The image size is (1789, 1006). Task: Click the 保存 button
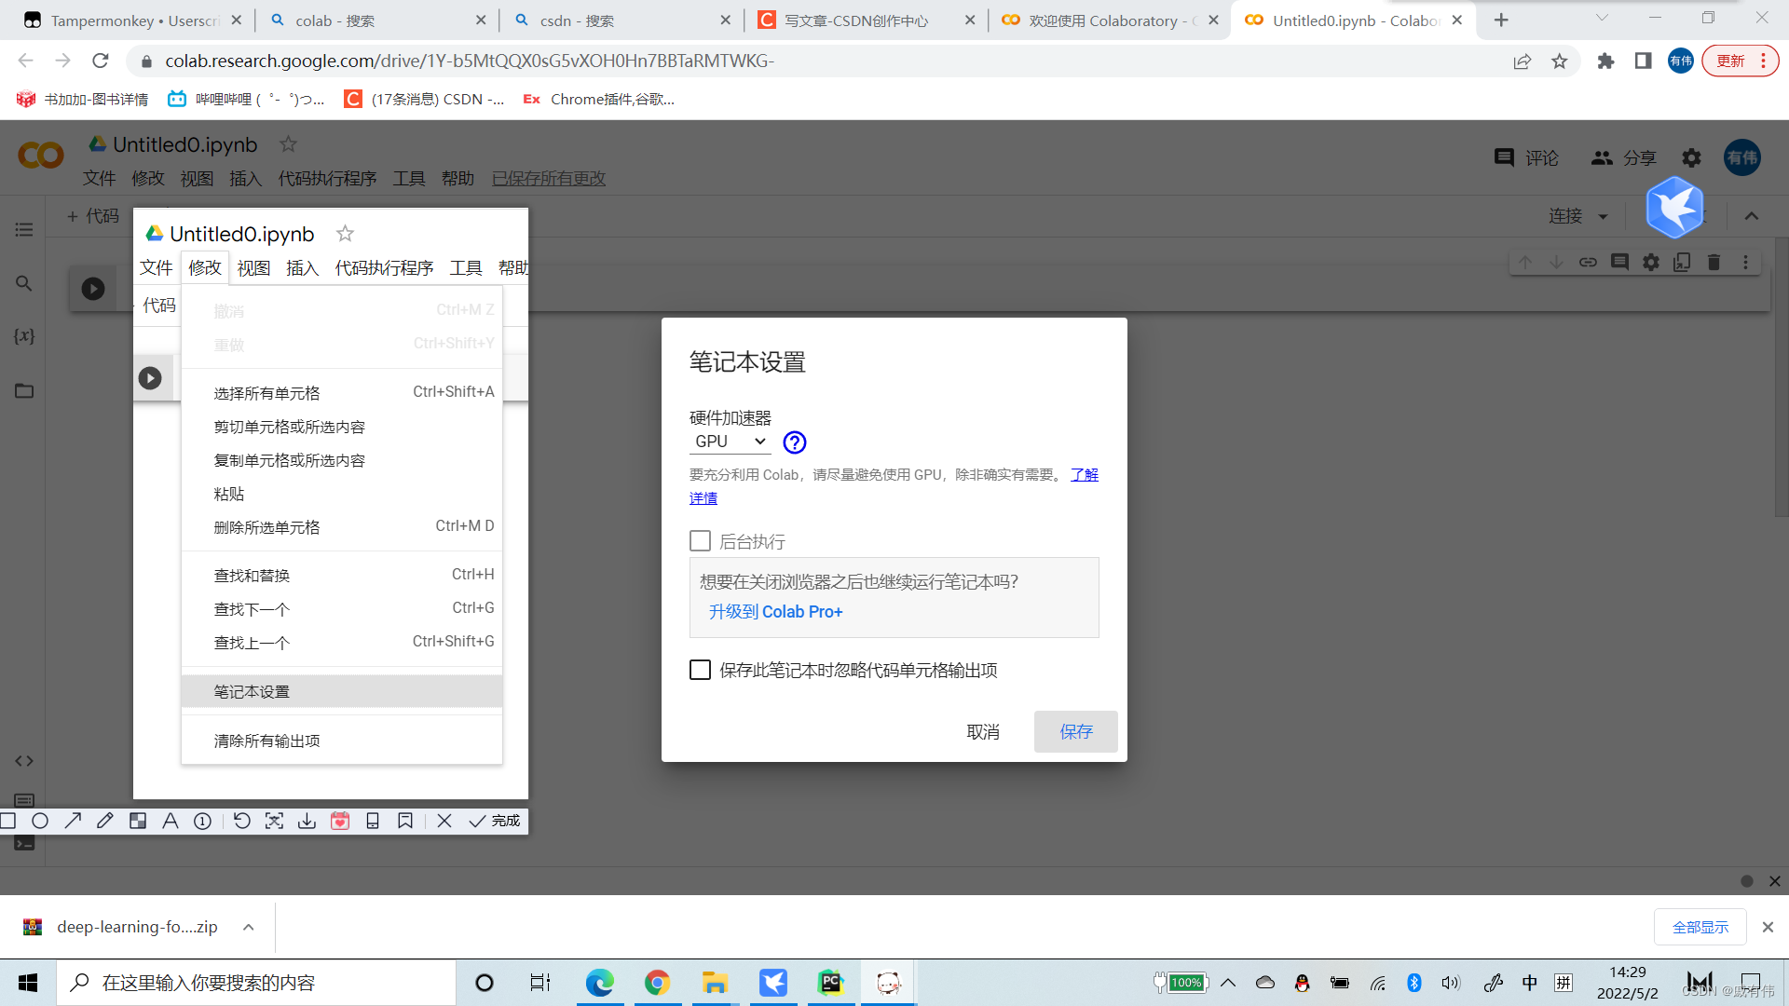click(x=1075, y=732)
